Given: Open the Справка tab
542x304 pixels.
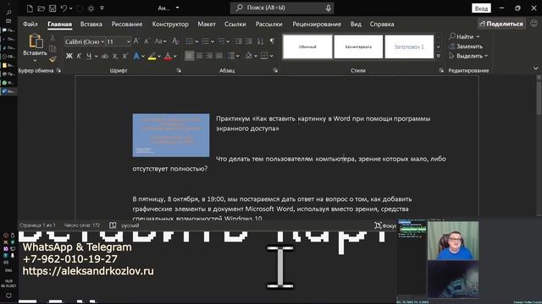Looking at the screenshot, I should click(x=382, y=24).
